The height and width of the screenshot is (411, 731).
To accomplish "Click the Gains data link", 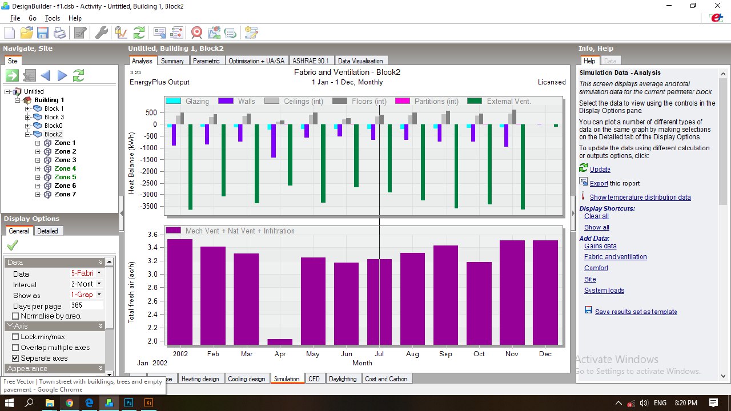I will [x=600, y=246].
